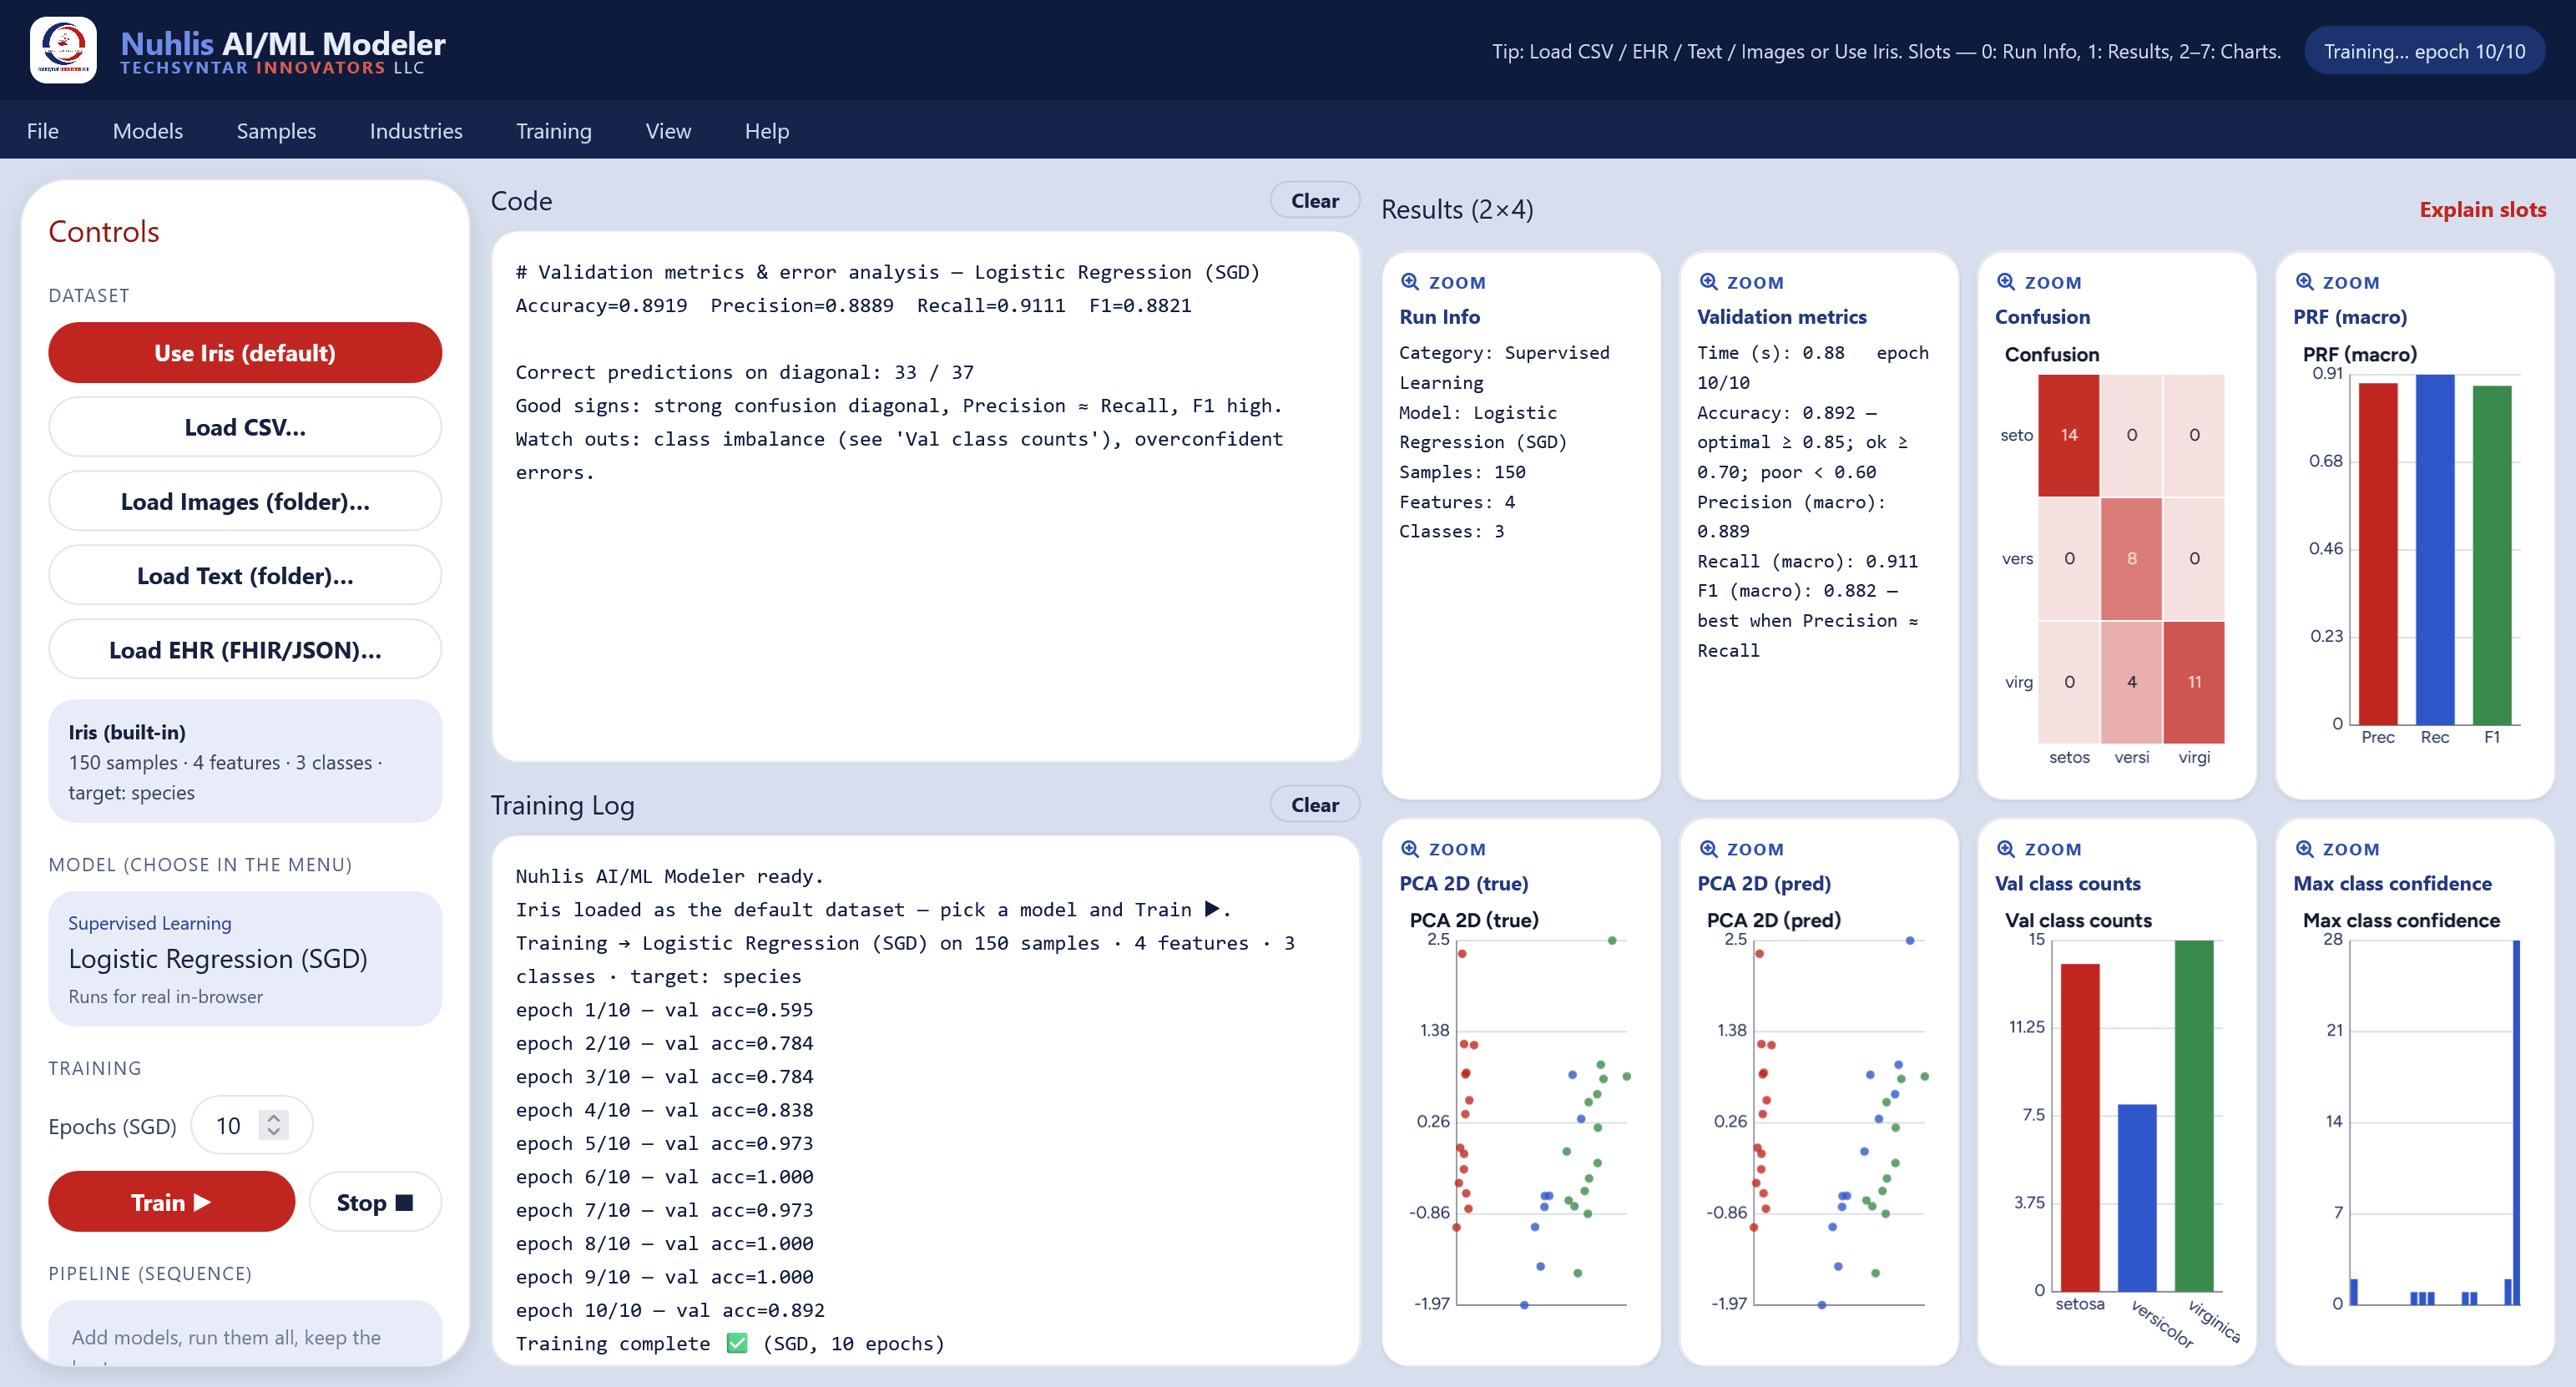
Task: Click the virginica diagonal confusion cell showing 11
Action: [2193, 682]
